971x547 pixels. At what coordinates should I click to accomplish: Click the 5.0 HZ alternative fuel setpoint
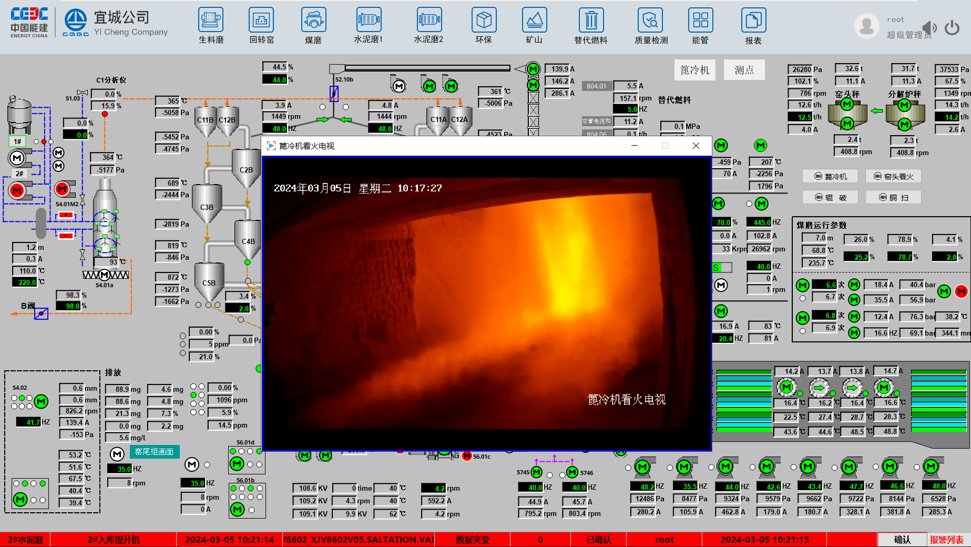point(626,109)
